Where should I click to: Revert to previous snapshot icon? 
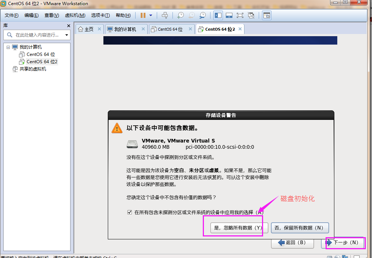tap(191, 15)
